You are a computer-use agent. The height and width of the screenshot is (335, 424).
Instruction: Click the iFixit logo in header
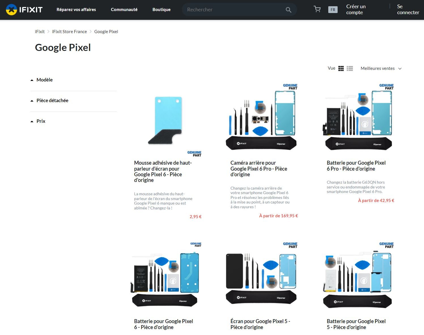point(24,10)
